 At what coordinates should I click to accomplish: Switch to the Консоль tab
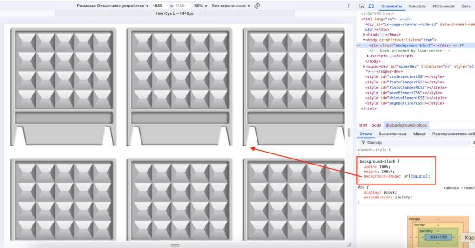pos(417,6)
